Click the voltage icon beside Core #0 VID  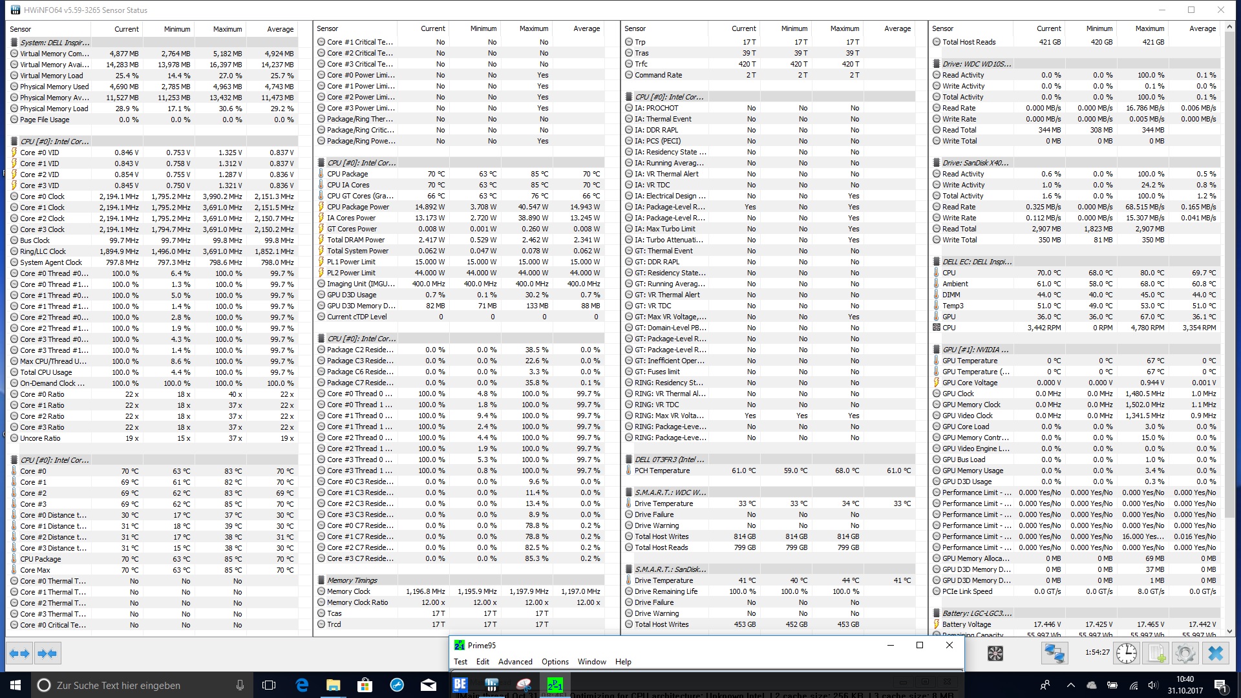(x=14, y=153)
